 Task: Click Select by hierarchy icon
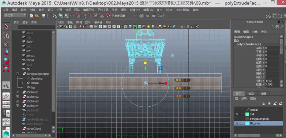[54, 16]
